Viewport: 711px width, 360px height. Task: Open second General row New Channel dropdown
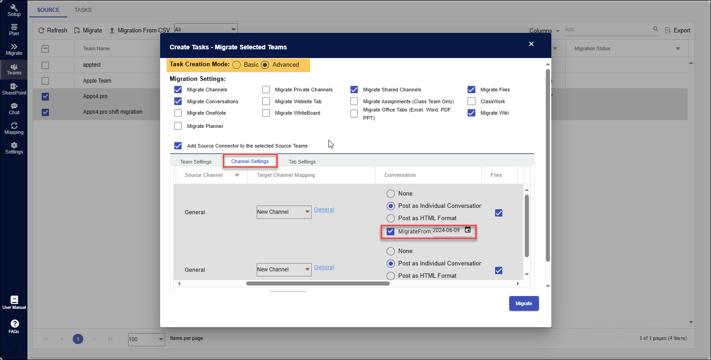[x=284, y=270]
